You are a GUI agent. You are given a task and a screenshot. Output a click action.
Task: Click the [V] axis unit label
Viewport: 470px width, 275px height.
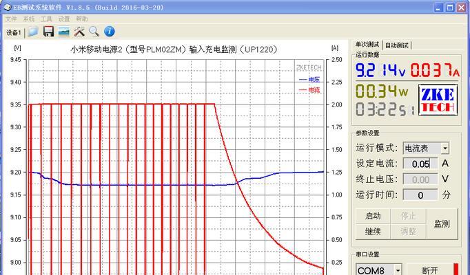click(x=17, y=48)
